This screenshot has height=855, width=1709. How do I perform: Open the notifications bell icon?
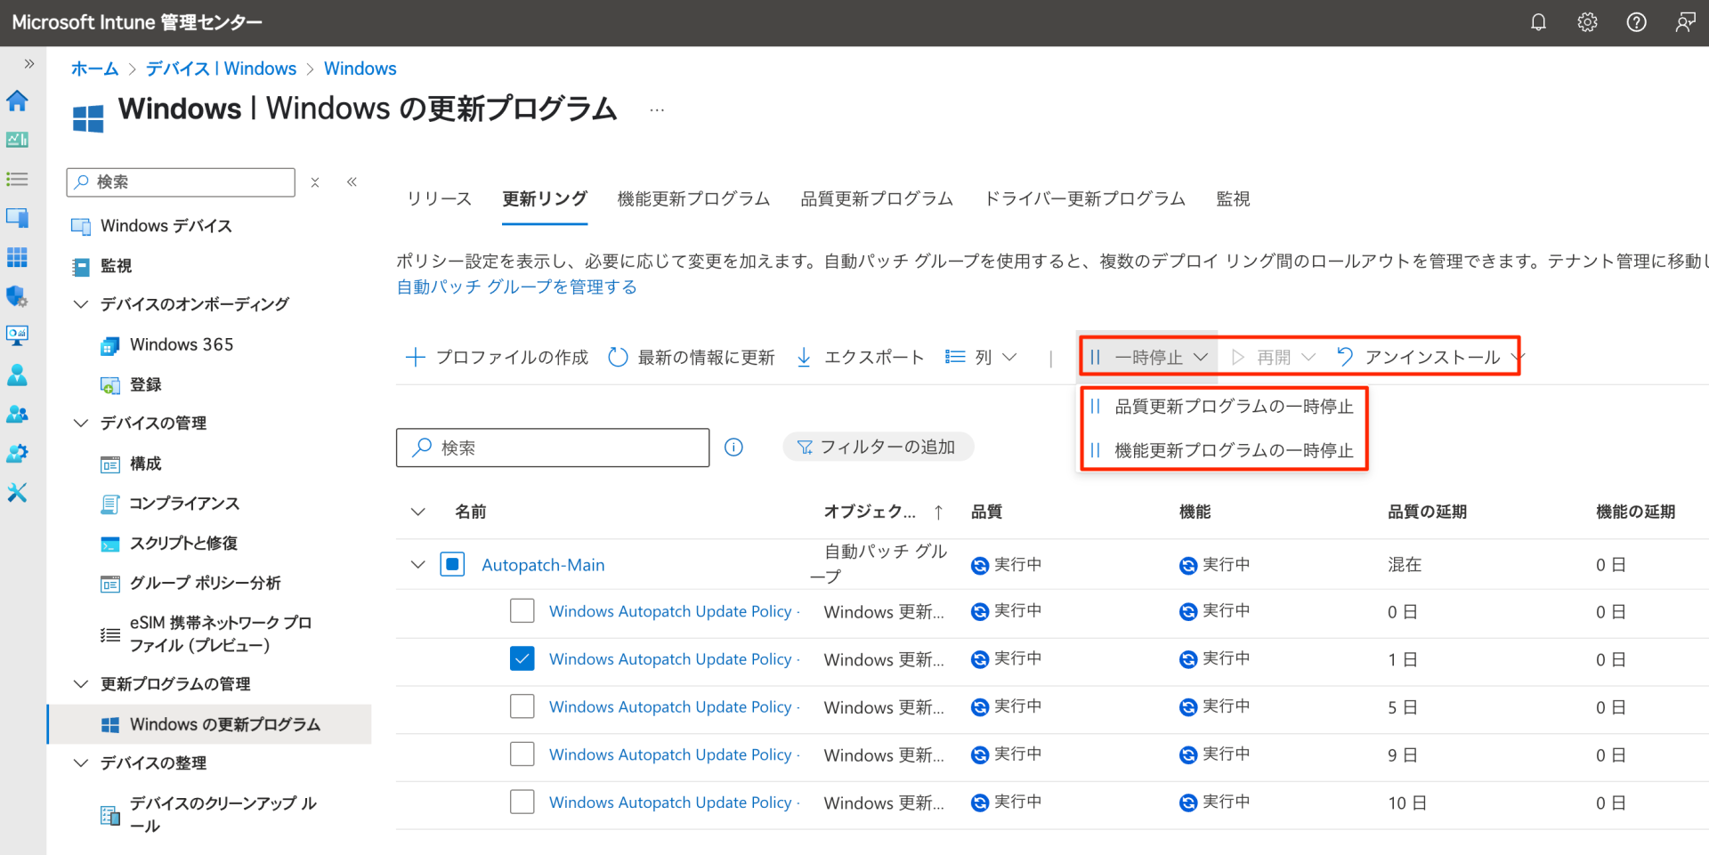click(1538, 22)
